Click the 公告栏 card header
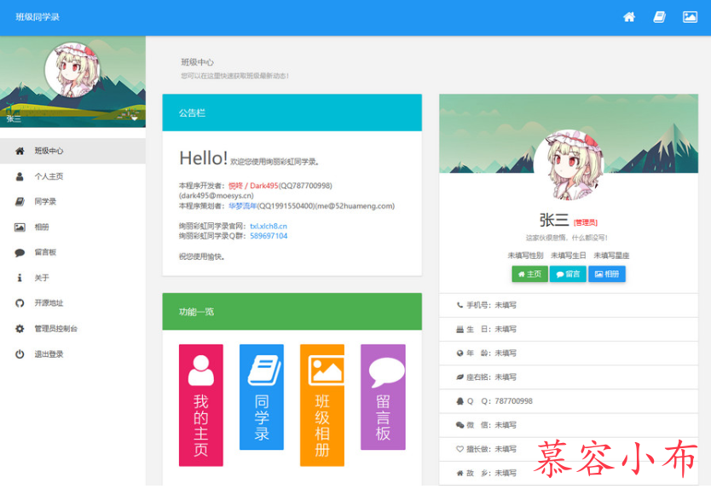Image resolution: width=711 pixels, height=489 pixels. (x=292, y=112)
